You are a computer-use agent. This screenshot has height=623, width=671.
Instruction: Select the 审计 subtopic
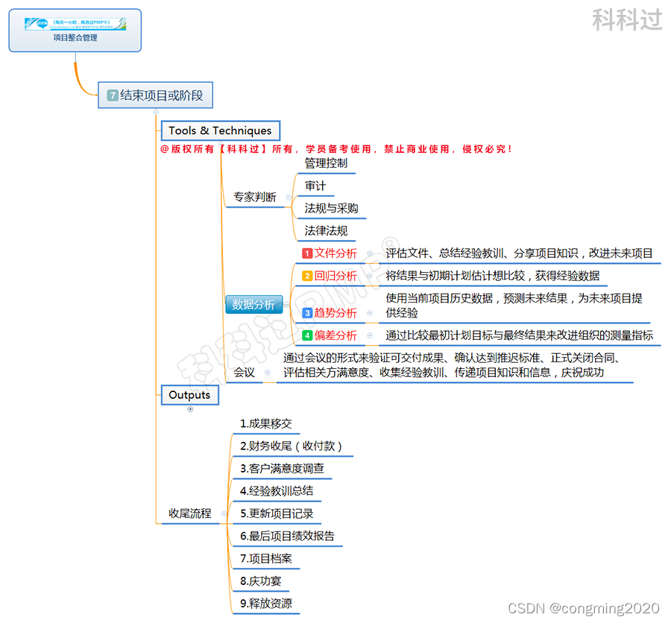point(315,186)
